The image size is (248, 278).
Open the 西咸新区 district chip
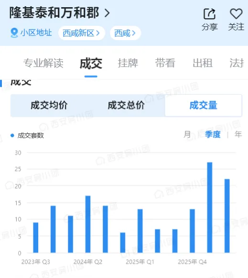click(x=81, y=33)
